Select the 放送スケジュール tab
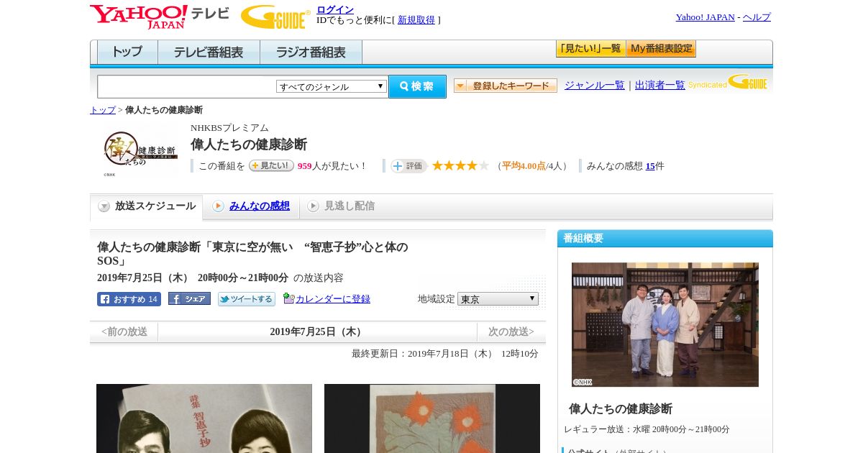Image resolution: width=863 pixels, height=453 pixels. click(147, 206)
